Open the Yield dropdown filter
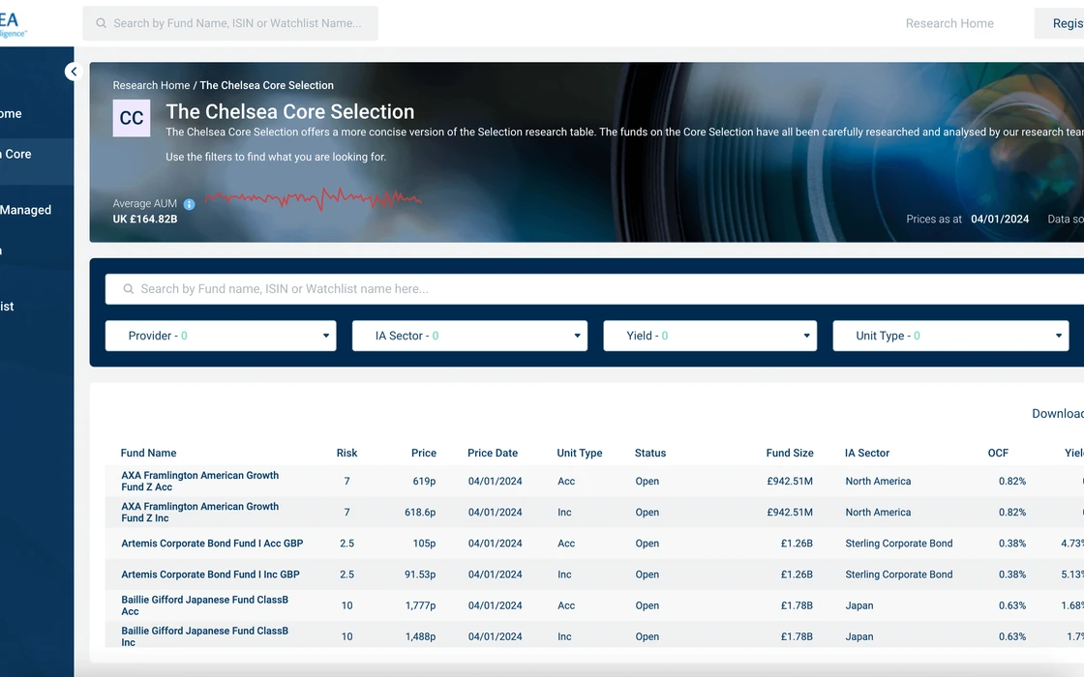The width and height of the screenshot is (1084, 677). (x=710, y=336)
